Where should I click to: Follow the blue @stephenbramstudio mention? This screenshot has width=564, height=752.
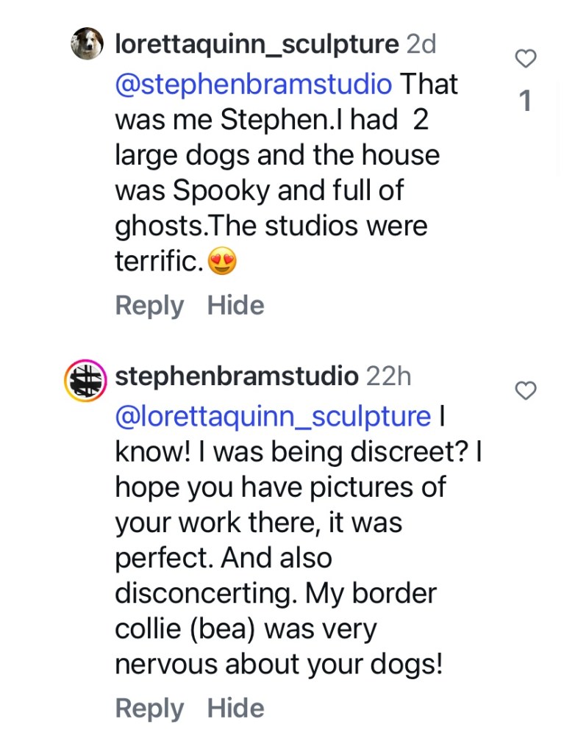(x=254, y=84)
